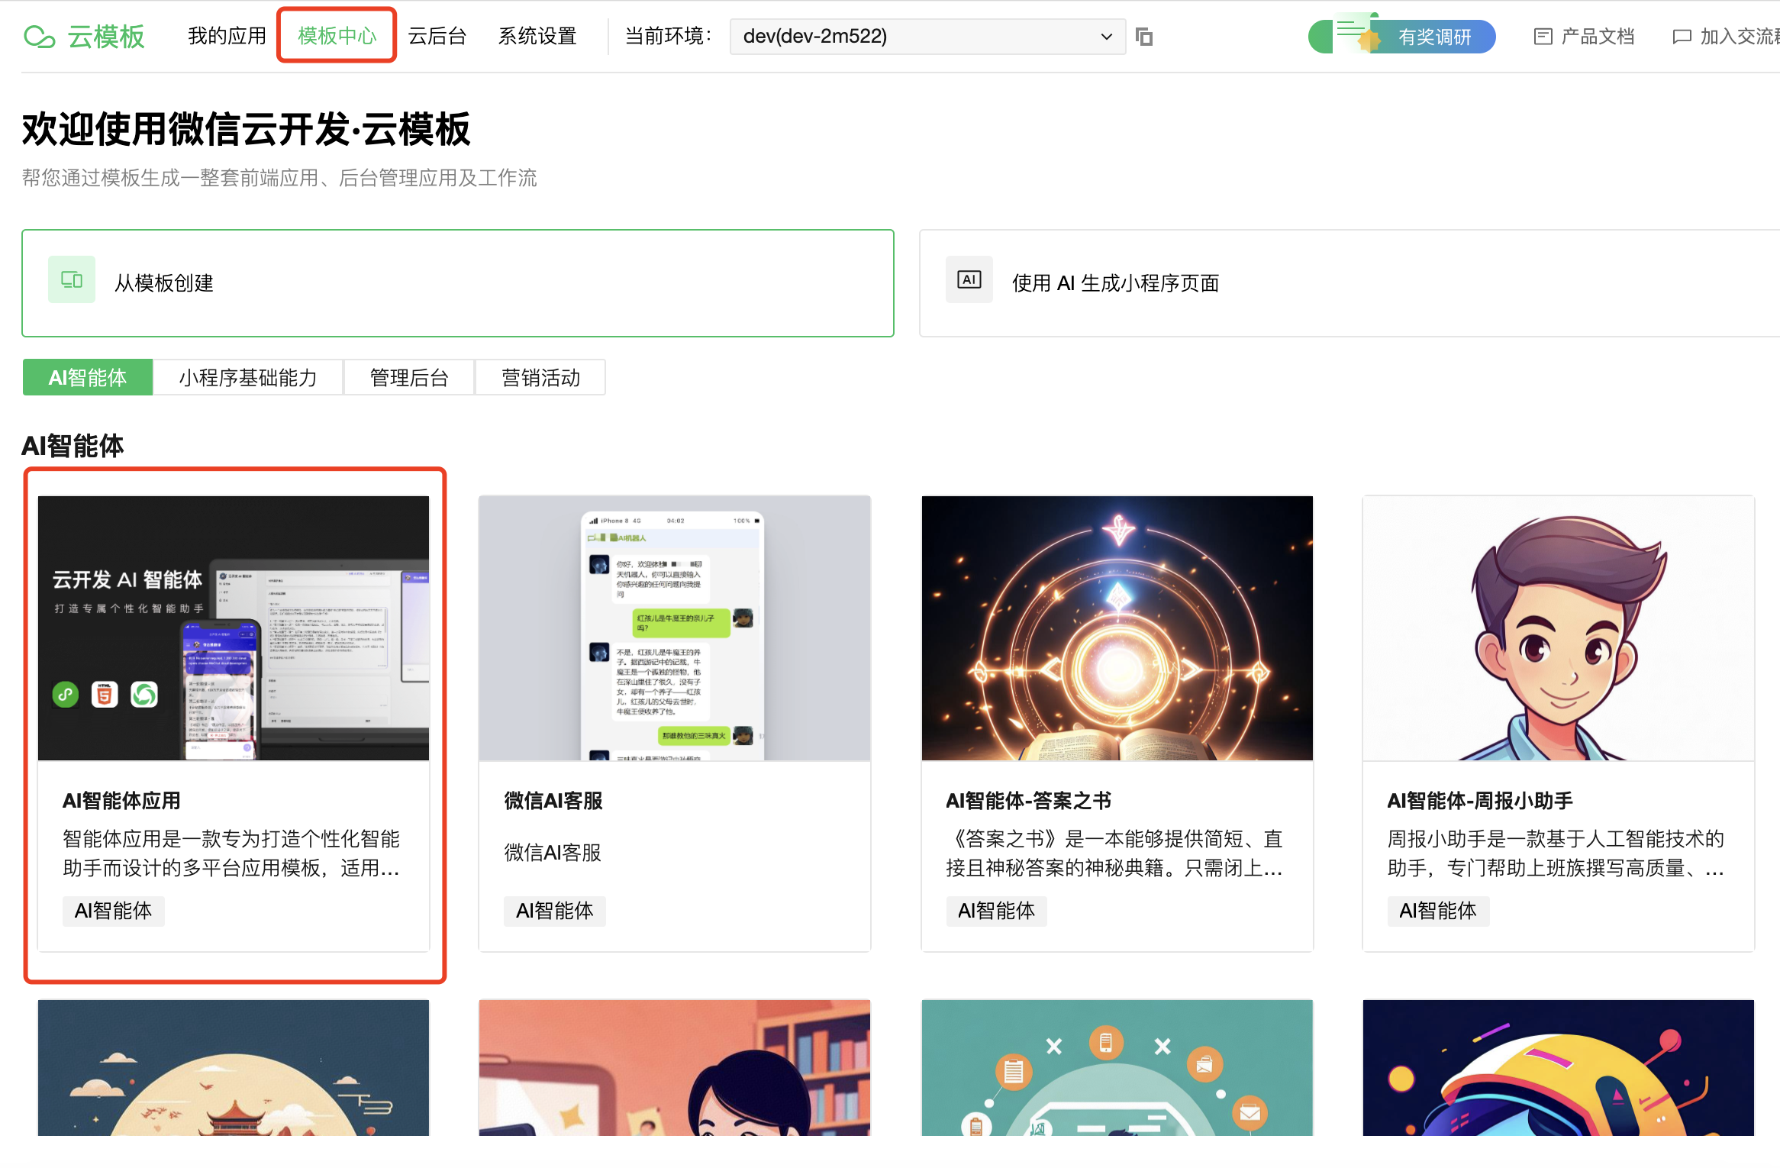Viewport: 1780px width, 1168px height.
Task: Click the AI智能体 tag under 周报小助手
Action: 1437,911
